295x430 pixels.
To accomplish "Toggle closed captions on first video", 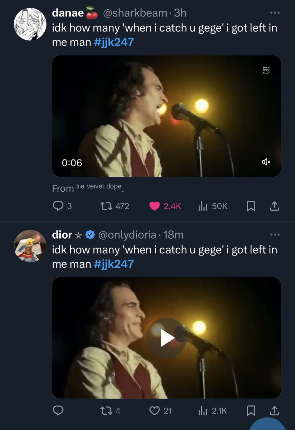I will pyautogui.click(x=266, y=70).
